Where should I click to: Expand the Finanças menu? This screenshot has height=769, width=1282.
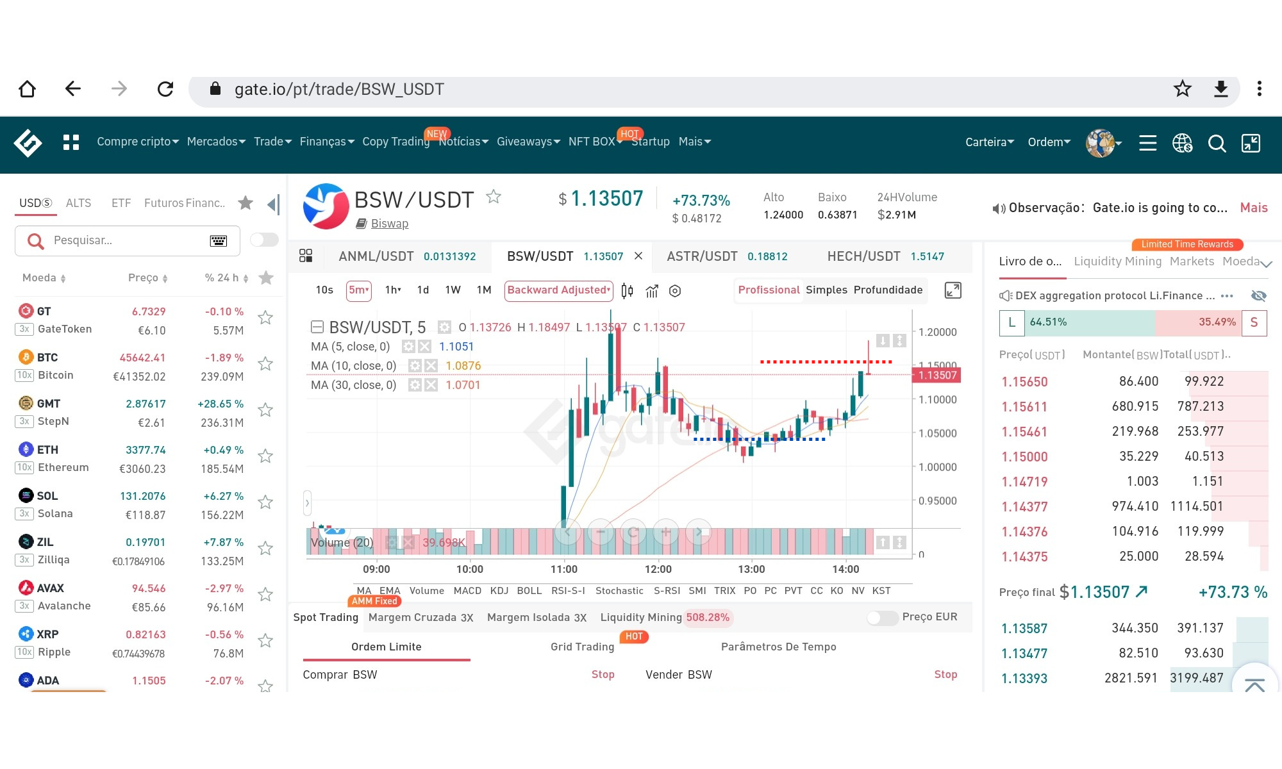pos(327,142)
